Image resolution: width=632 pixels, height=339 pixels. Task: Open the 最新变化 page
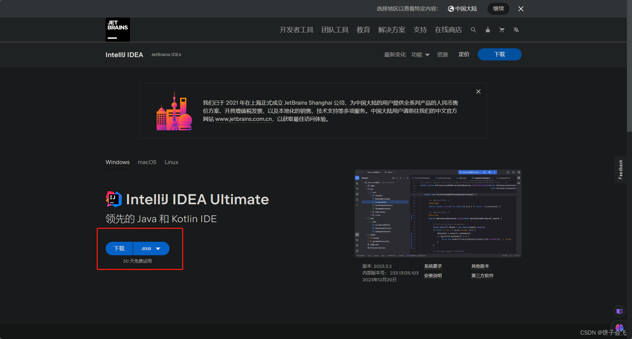395,55
